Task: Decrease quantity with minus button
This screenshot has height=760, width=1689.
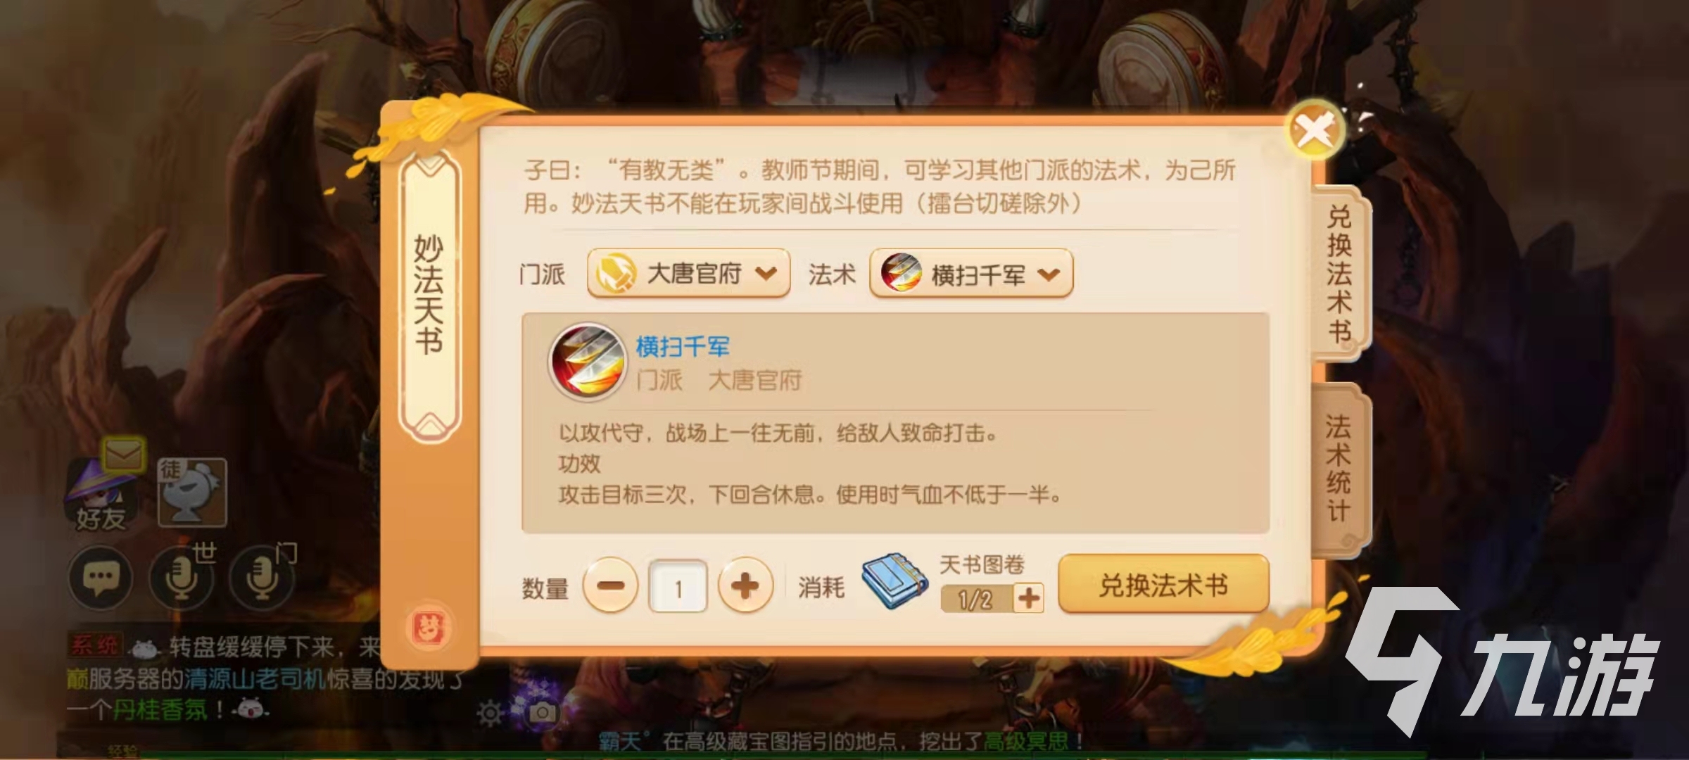Action: click(611, 585)
